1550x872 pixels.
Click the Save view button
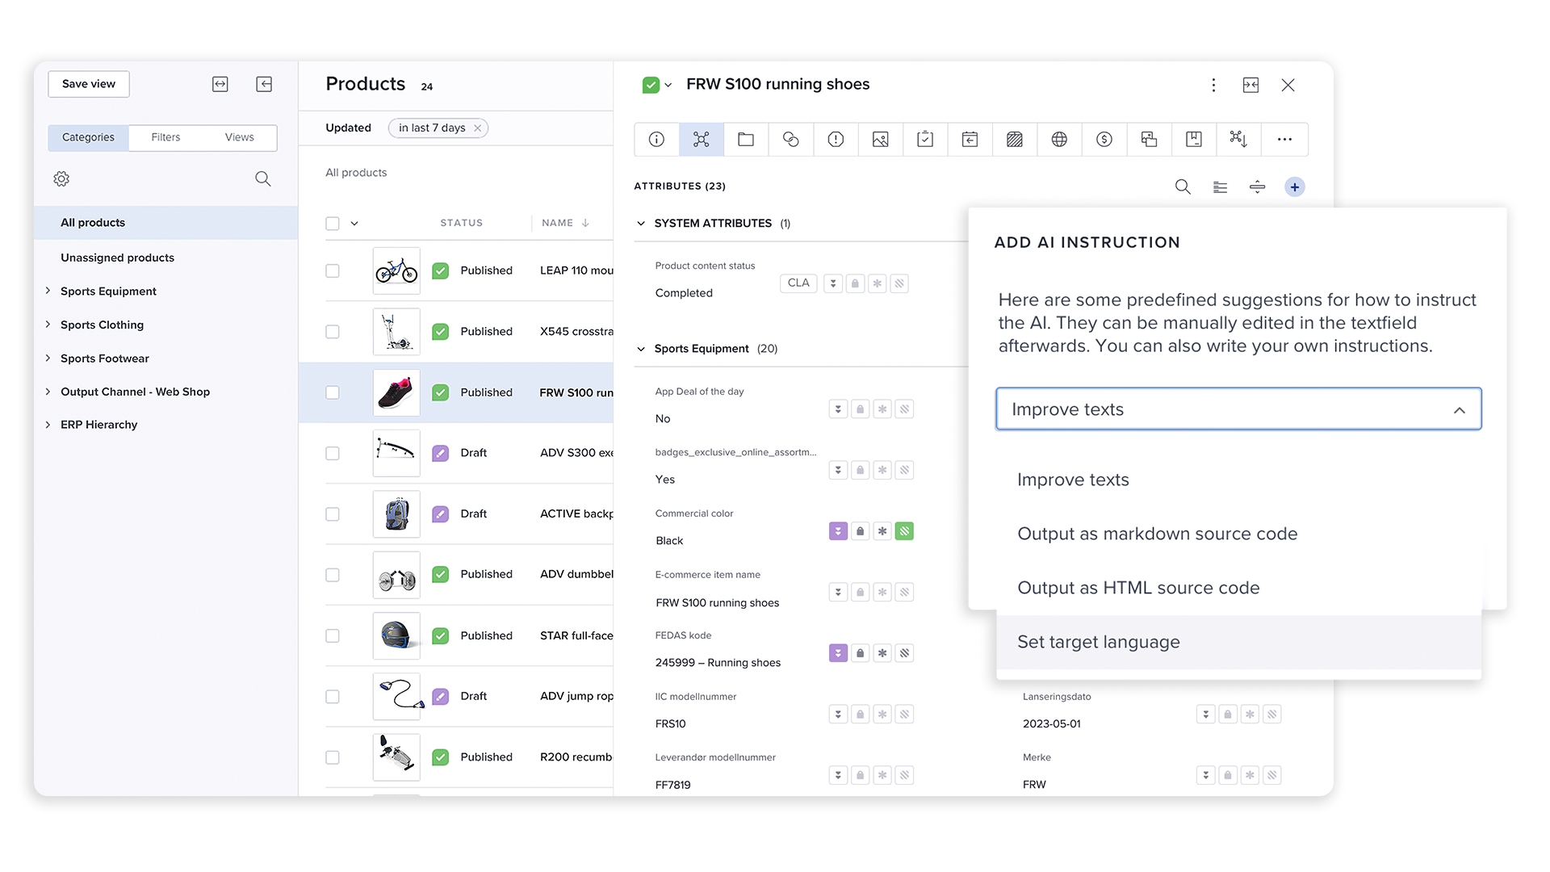[88, 83]
